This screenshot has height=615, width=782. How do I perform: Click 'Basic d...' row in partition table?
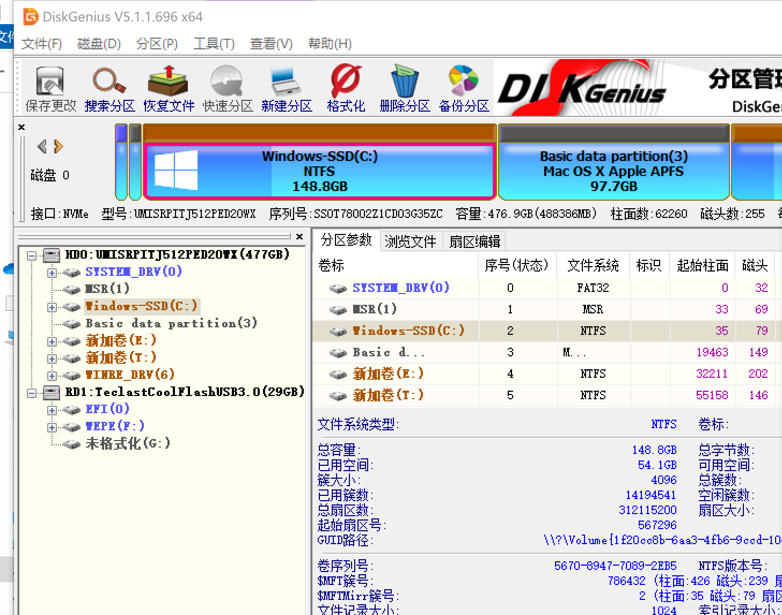546,353
